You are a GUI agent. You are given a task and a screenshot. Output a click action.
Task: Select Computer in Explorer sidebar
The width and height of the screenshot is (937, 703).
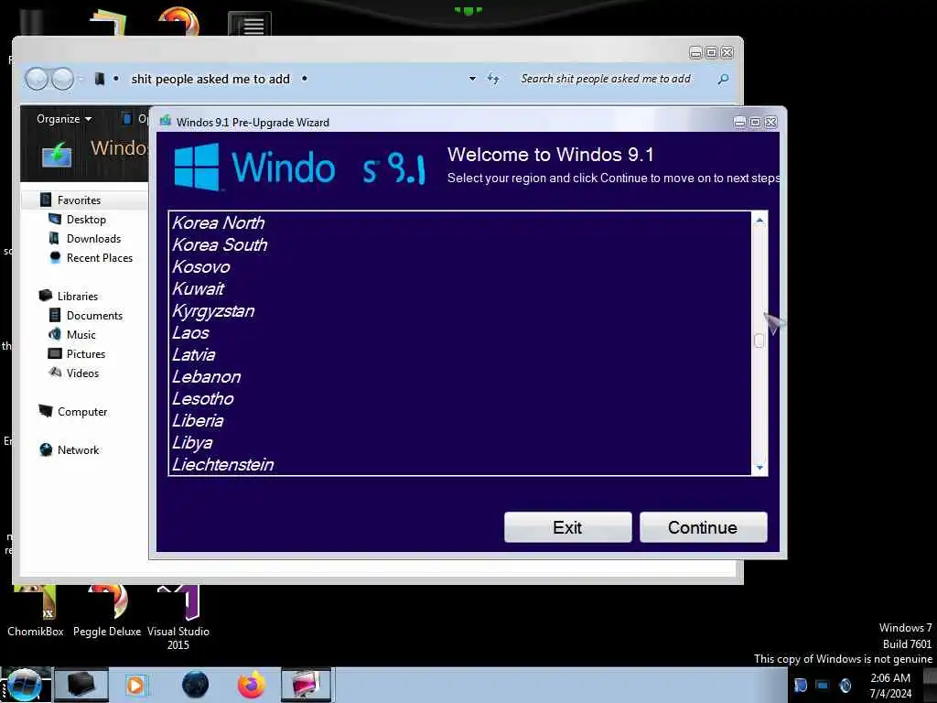[82, 411]
